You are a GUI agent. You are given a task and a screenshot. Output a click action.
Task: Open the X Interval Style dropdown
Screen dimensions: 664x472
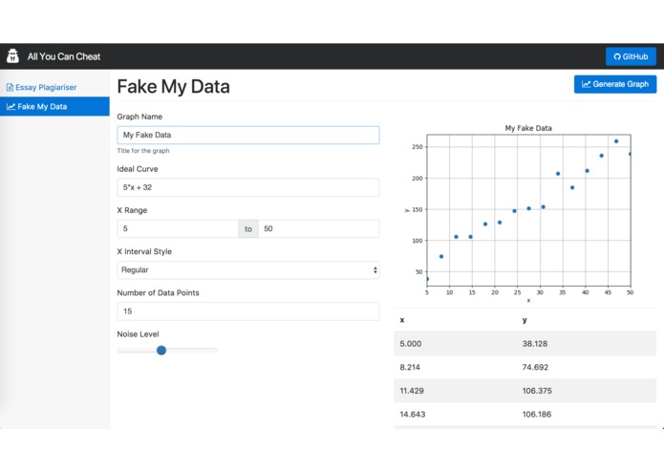(247, 270)
